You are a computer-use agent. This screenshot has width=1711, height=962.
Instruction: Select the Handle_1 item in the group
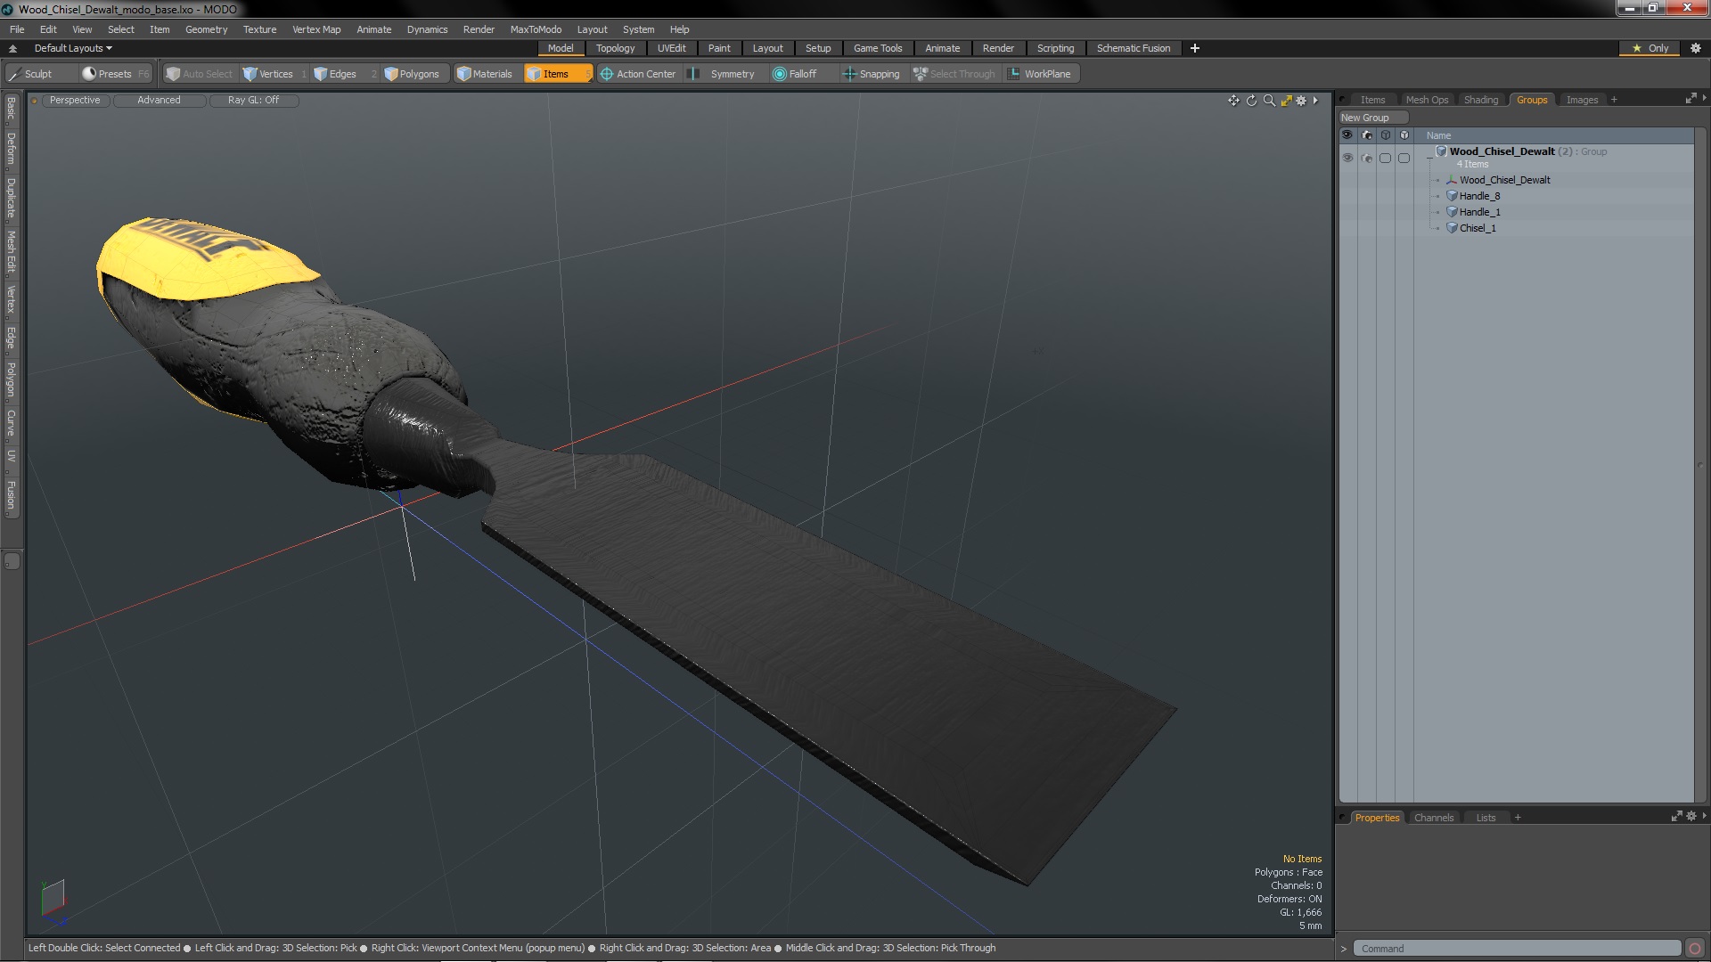pos(1479,212)
